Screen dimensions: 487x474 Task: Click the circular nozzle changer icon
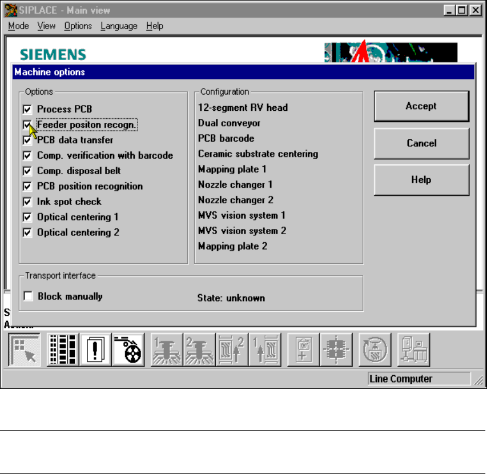[375, 350]
